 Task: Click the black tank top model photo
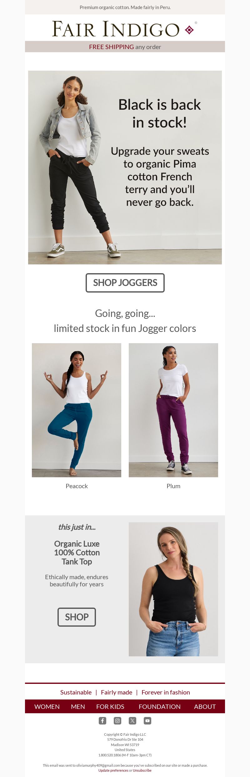(x=173, y=589)
